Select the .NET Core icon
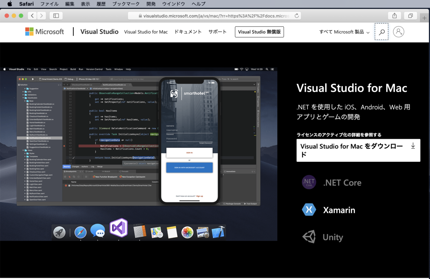Viewport: 430px width, 279px height. (309, 183)
